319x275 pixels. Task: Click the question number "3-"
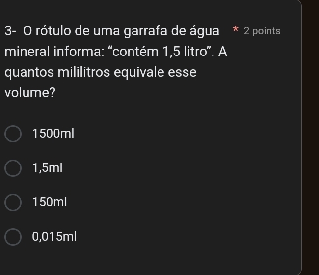pos(11,31)
